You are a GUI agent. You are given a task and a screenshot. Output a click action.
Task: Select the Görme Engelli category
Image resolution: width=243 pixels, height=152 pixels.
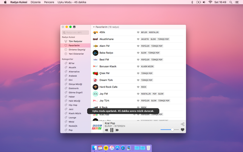coord(75,93)
